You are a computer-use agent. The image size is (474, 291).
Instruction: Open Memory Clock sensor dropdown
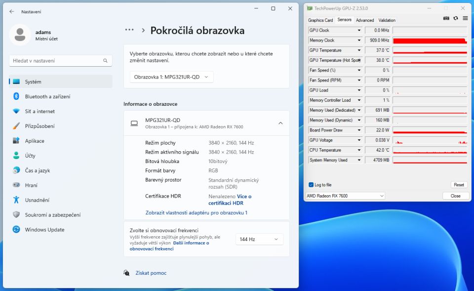coord(359,40)
